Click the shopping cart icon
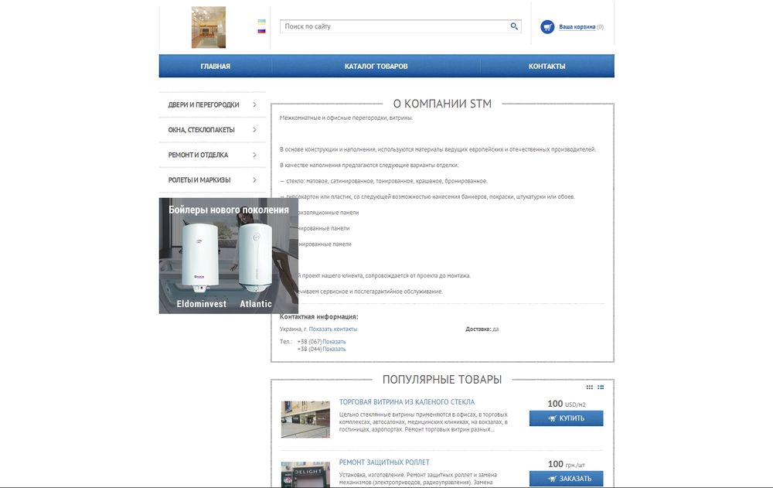 pyautogui.click(x=547, y=26)
